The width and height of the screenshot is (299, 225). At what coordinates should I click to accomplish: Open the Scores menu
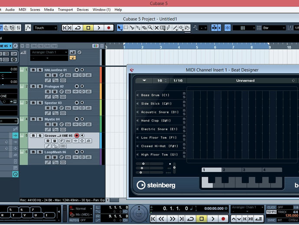[x=35, y=10]
